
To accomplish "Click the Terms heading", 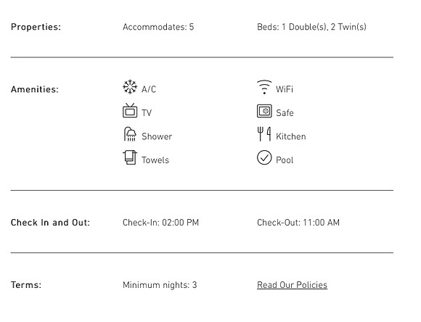I will tap(26, 285).
